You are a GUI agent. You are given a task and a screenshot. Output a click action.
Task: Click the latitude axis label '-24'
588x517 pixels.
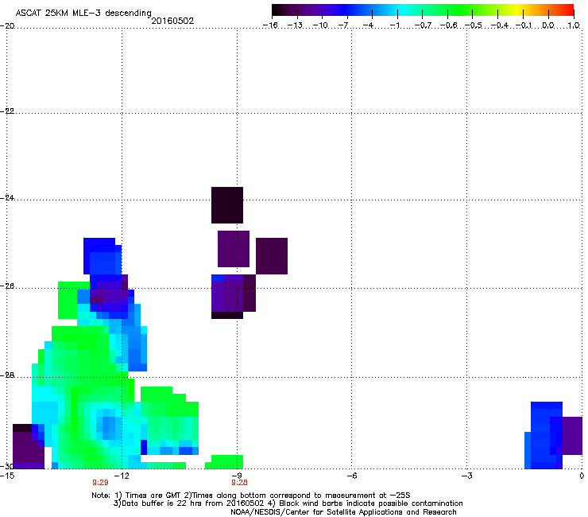point(7,197)
